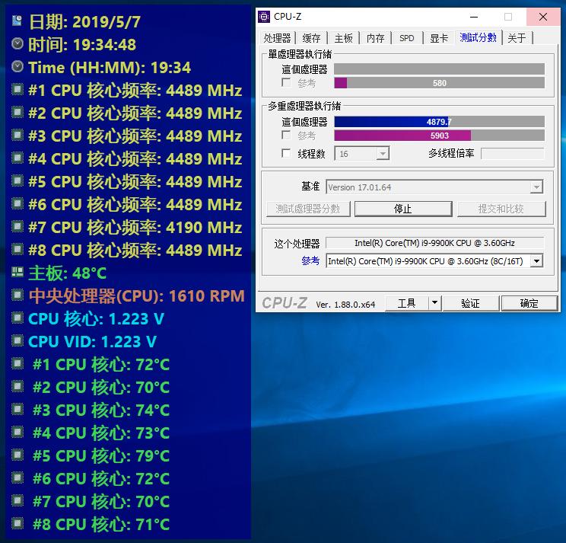This screenshot has height=543, width=566.
Task: Click chip icon for #7 CPU 核心 70°C
Action: coord(17,500)
